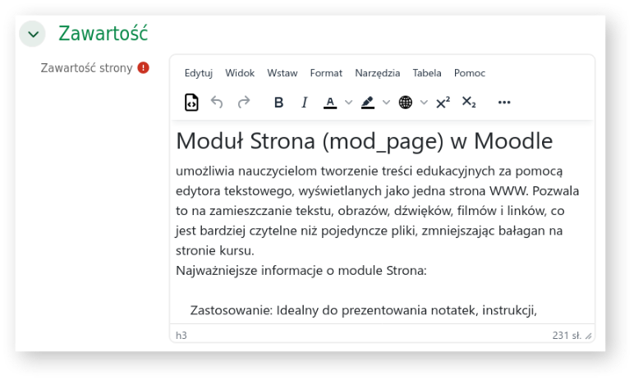Open the Wstaw menu
This screenshot has height=380, width=634.
pyautogui.click(x=283, y=73)
